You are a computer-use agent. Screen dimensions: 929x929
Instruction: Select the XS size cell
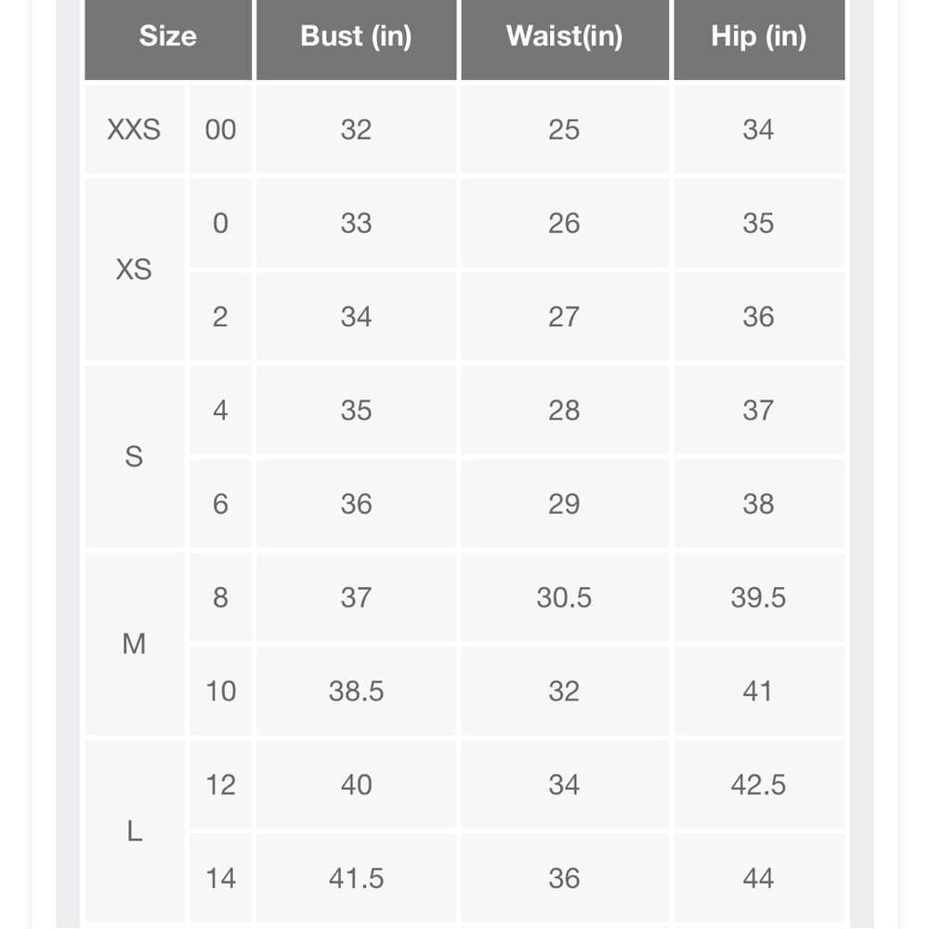coord(135,269)
